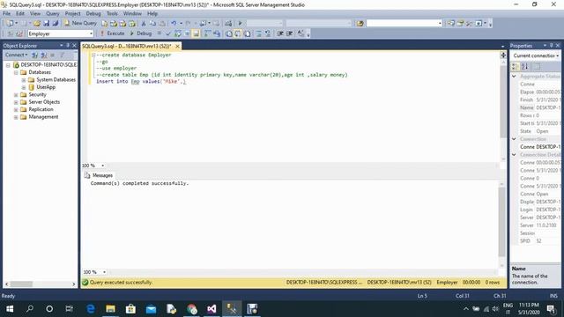The image size is (564, 317).
Task: Click the Connect icon on SQL editor toolbar
Action: (10, 33)
